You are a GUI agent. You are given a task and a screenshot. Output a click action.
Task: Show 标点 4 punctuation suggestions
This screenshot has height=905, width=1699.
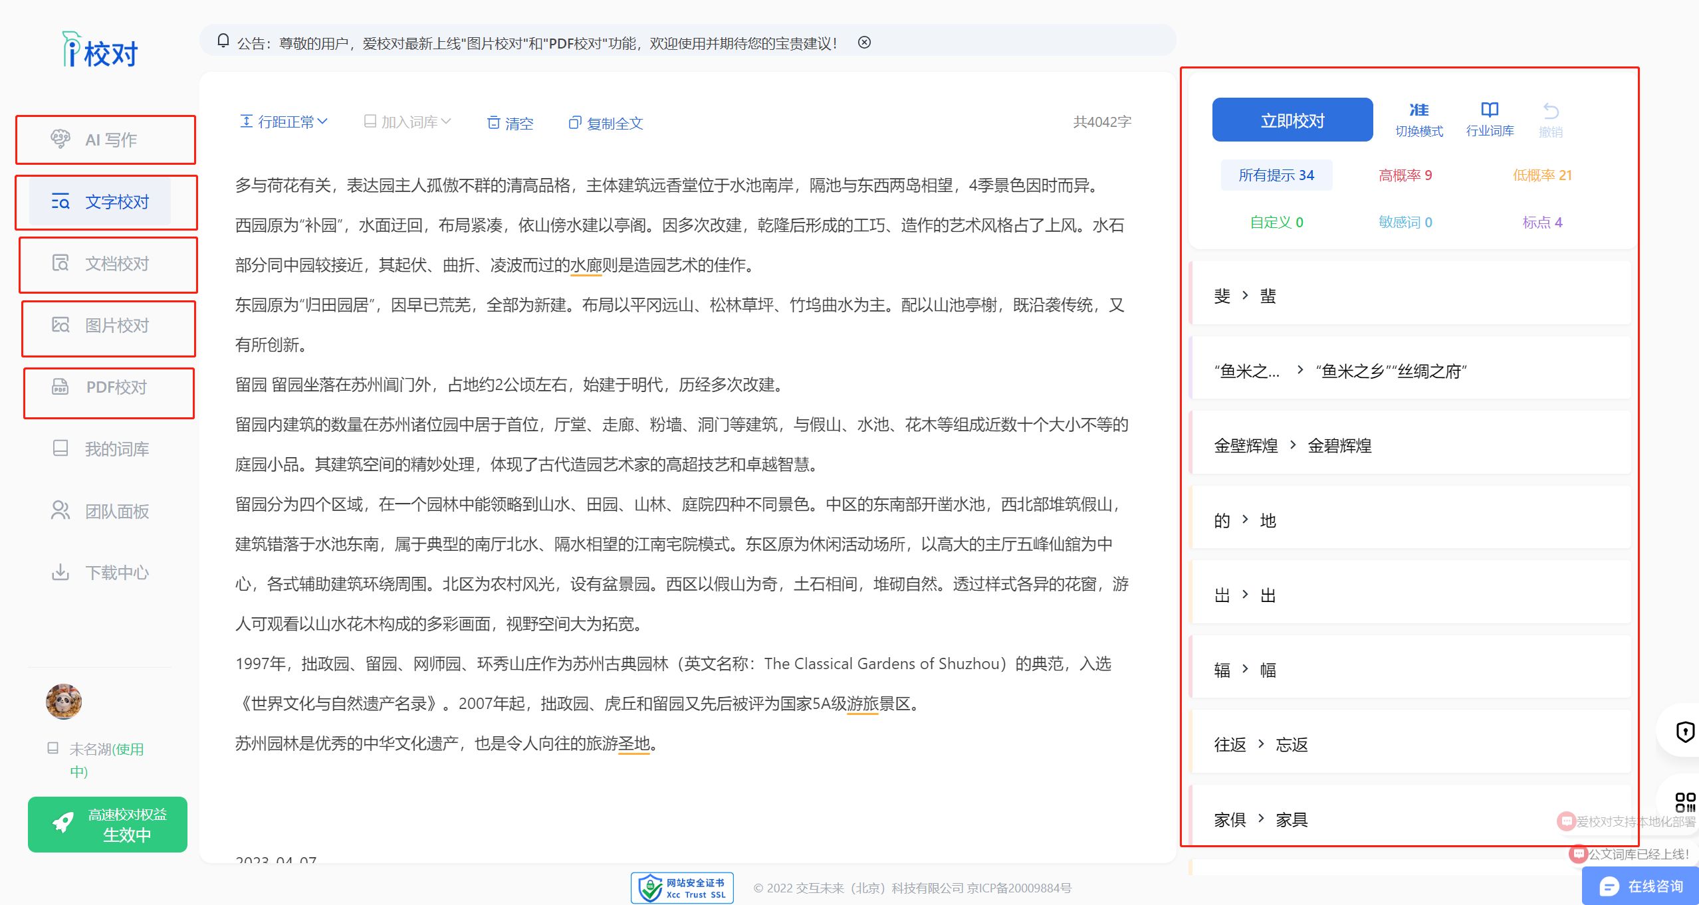[1541, 223]
